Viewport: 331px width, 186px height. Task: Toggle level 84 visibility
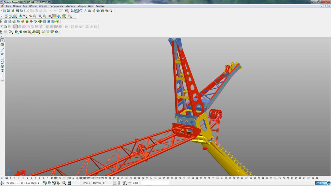317,178
